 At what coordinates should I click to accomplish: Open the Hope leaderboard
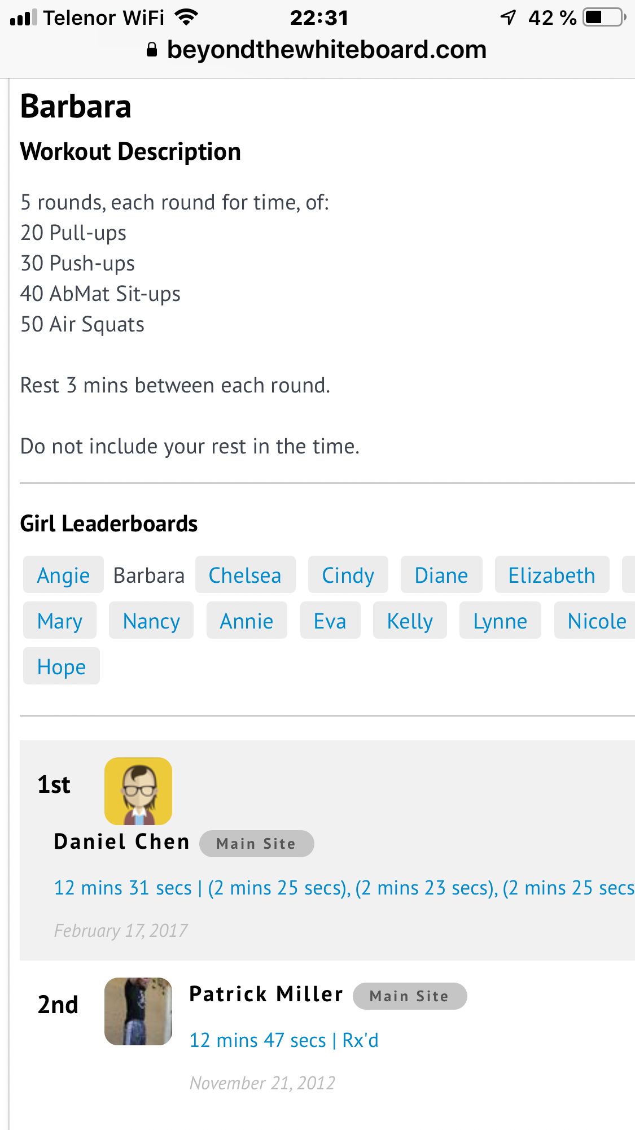pos(62,666)
